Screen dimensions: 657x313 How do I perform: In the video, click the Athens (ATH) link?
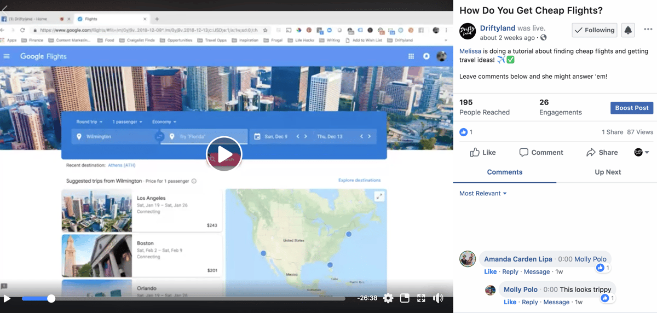[122, 165]
